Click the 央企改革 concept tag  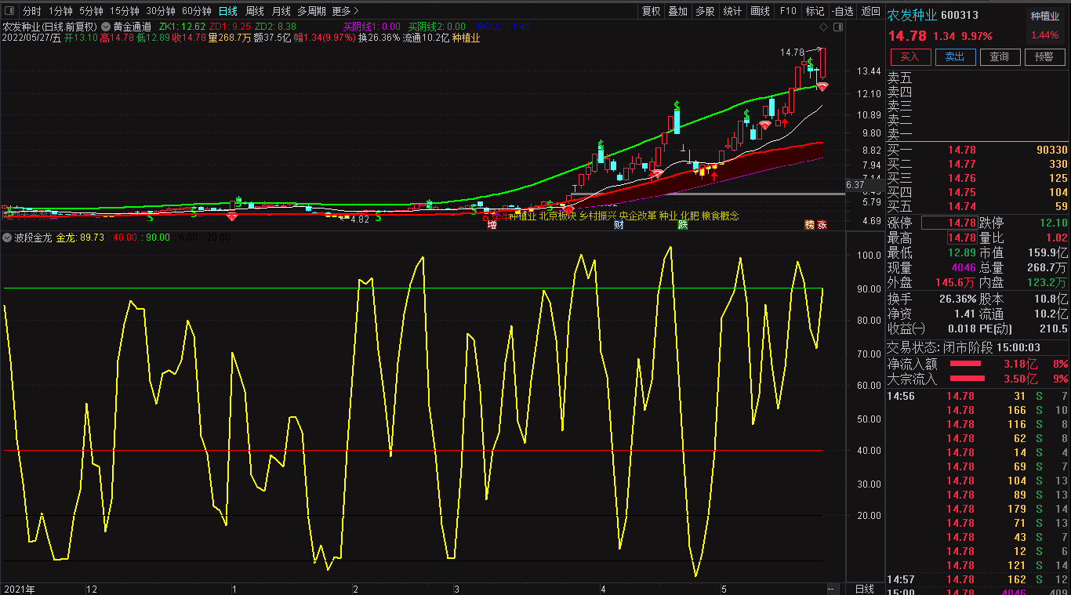637,216
